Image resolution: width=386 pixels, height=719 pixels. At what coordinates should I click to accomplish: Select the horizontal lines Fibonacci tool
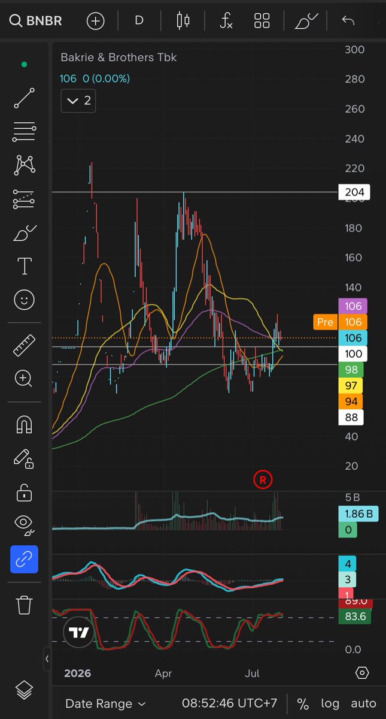(24, 132)
